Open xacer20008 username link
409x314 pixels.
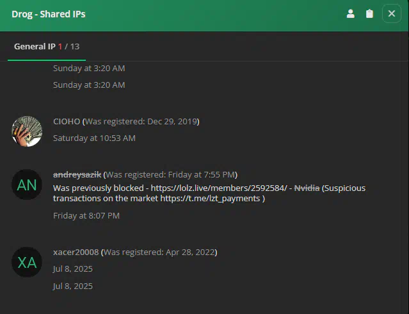click(76, 252)
